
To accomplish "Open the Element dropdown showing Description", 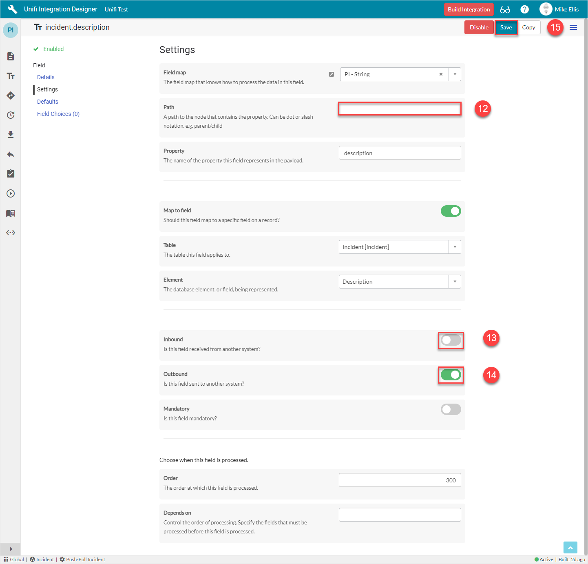I will pyautogui.click(x=455, y=282).
